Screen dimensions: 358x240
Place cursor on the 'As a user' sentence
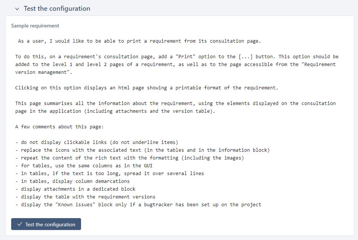[139, 41]
